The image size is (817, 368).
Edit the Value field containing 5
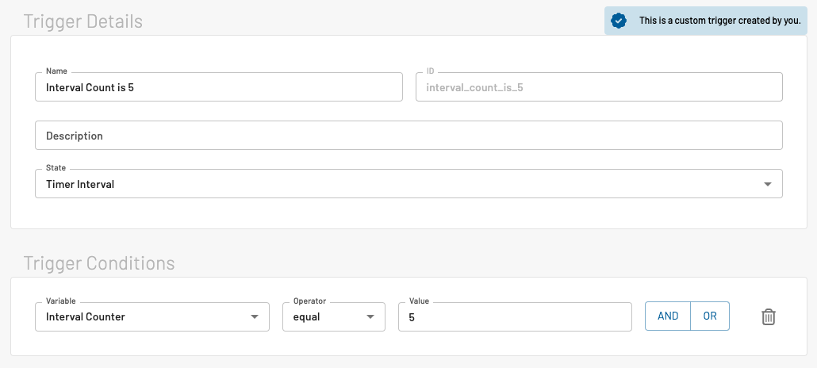click(x=516, y=317)
